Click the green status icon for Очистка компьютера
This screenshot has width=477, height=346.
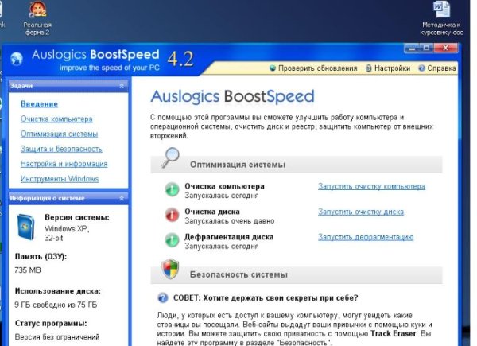click(x=172, y=190)
